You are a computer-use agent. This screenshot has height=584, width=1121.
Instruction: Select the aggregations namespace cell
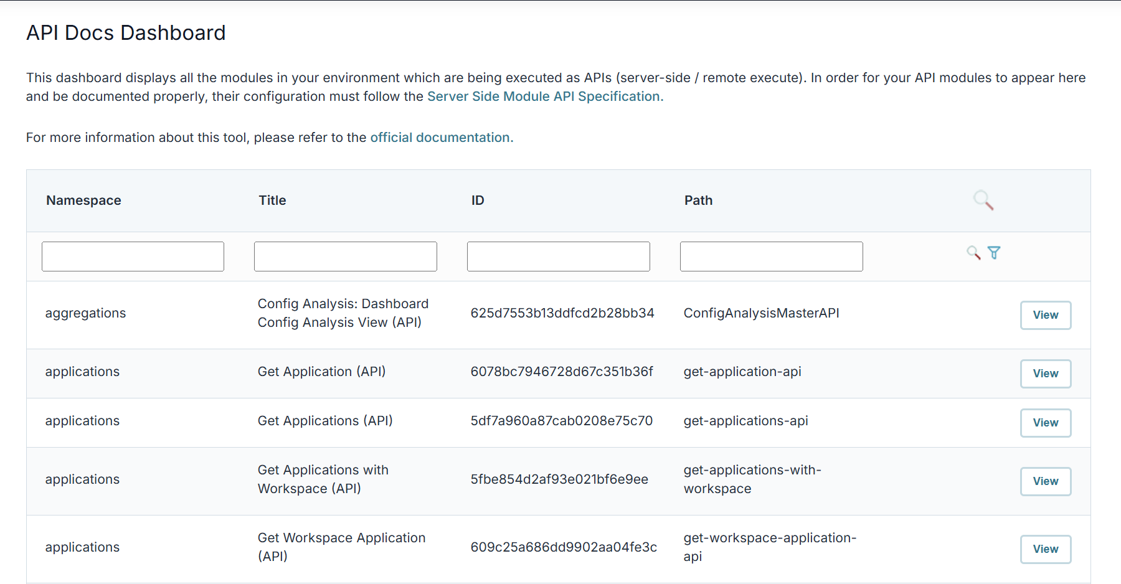point(85,313)
